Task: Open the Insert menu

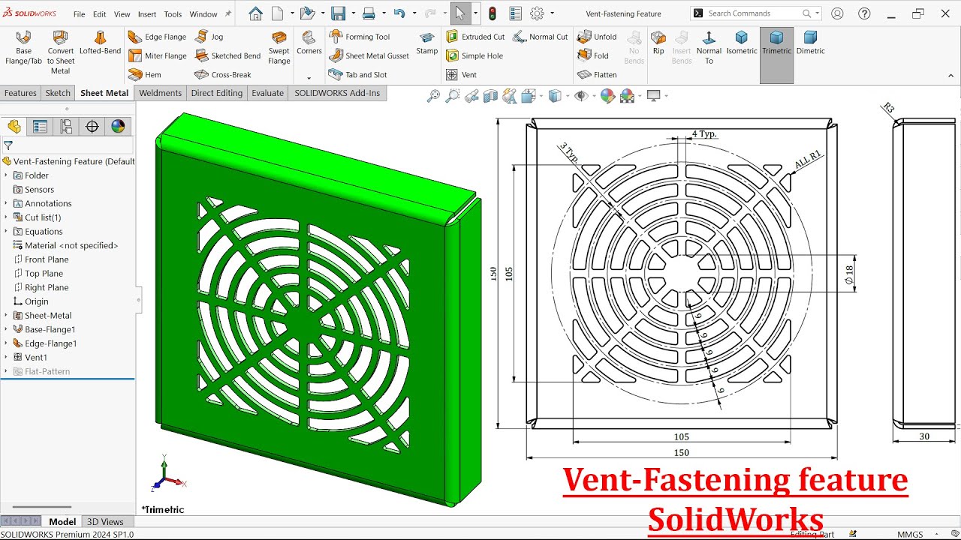Action: pyautogui.click(x=147, y=14)
